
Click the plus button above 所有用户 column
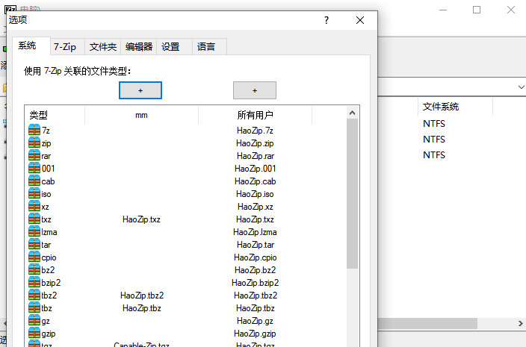(x=255, y=90)
